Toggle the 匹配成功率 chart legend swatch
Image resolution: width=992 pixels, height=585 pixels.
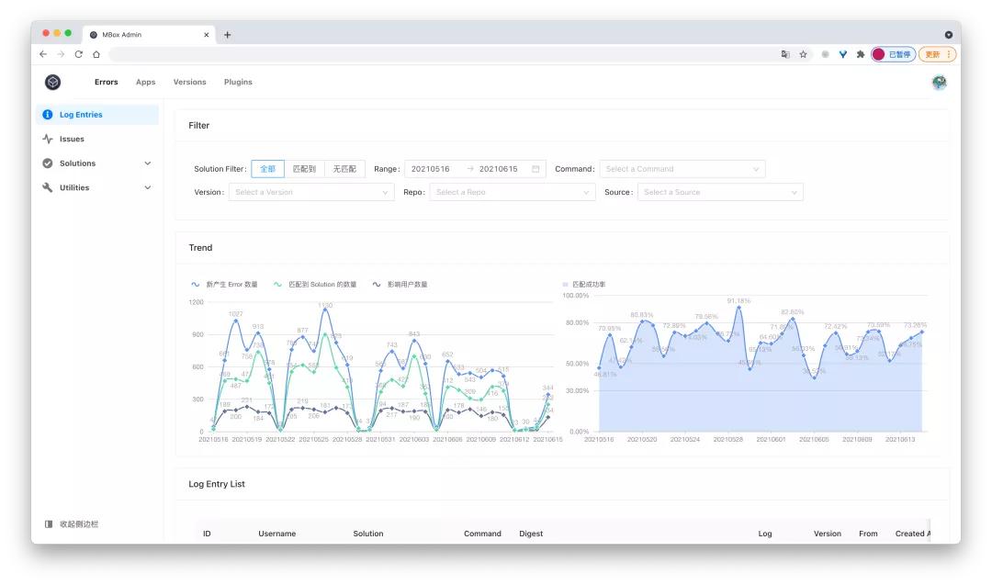(566, 285)
